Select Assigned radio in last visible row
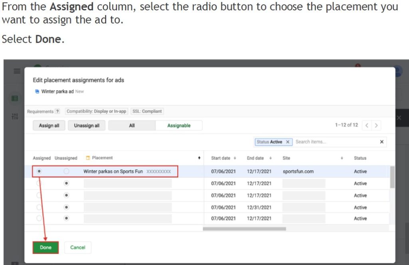 coord(39,218)
